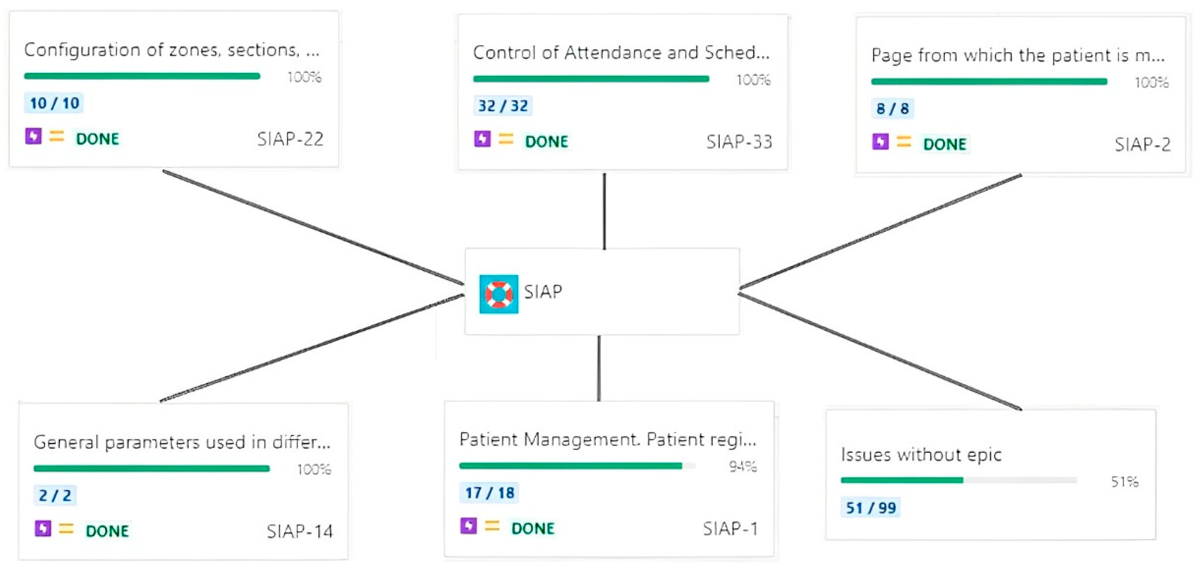The height and width of the screenshot is (572, 1195).
Task: Open the SIAP-14 issue key link
Action: click(300, 531)
